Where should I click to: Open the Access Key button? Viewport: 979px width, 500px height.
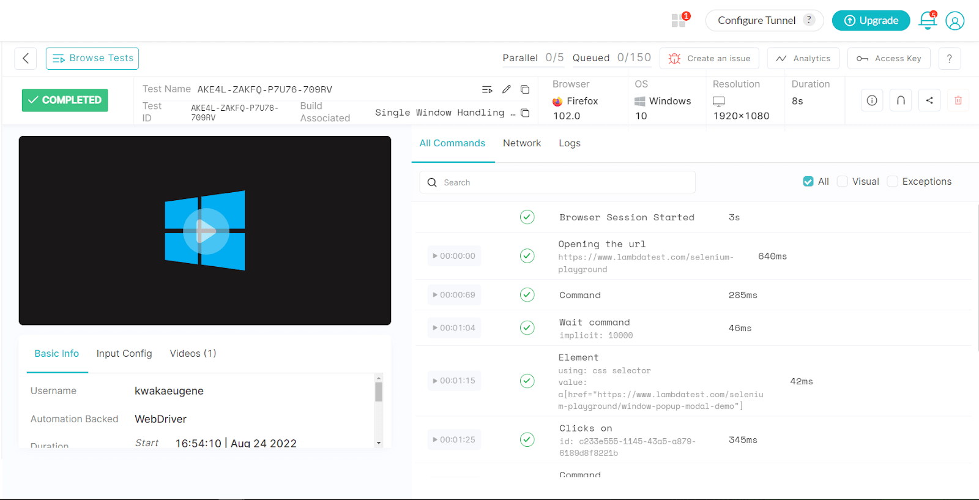889,58
